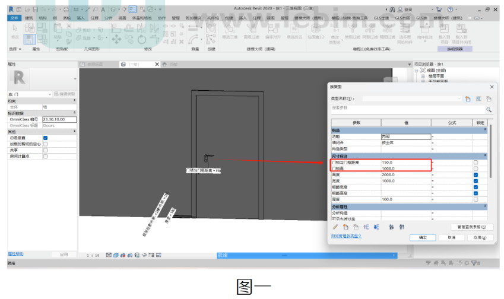The width and height of the screenshot is (504, 299).
Task: Click the new family type icon
Action: coord(468,99)
